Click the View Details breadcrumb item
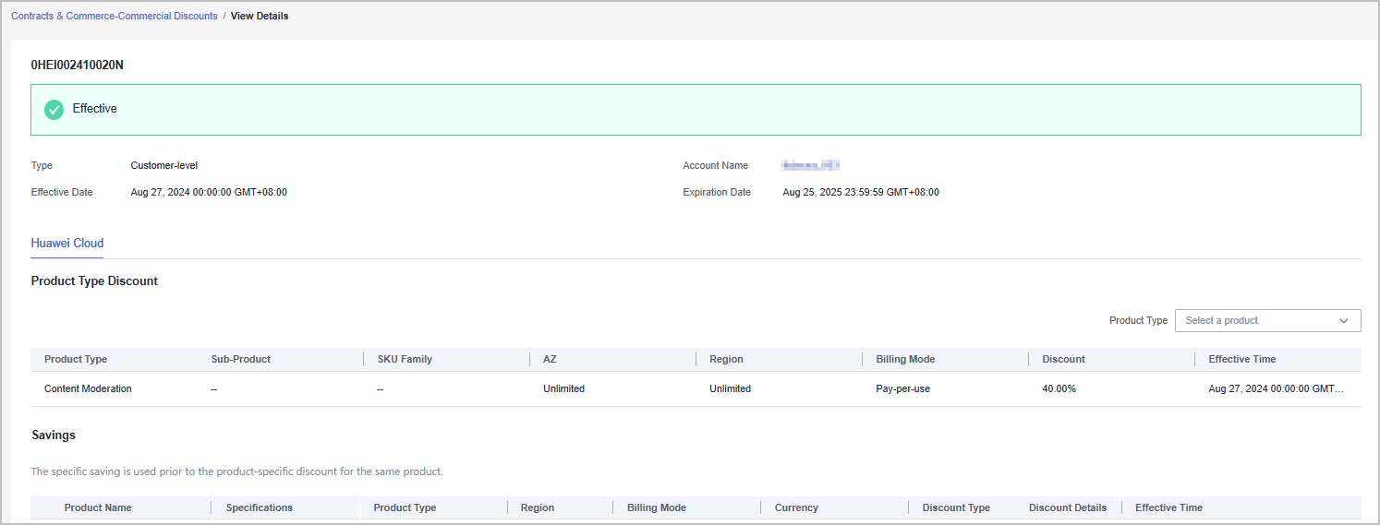This screenshot has height=525, width=1380. click(260, 16)
